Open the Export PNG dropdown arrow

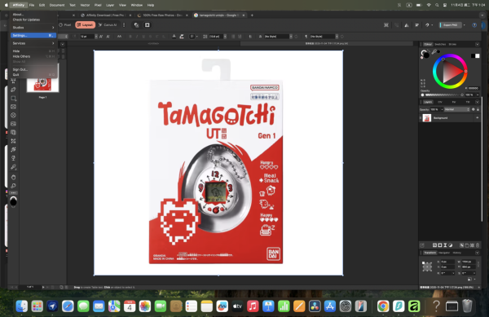click(x=465, y=25)
